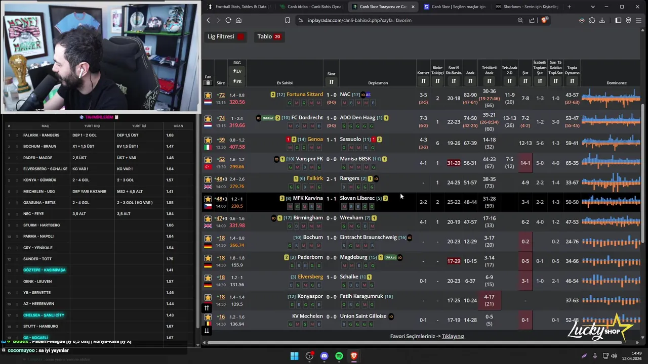Share this page via the share icon
648x364 pixels.
(532, 20)
